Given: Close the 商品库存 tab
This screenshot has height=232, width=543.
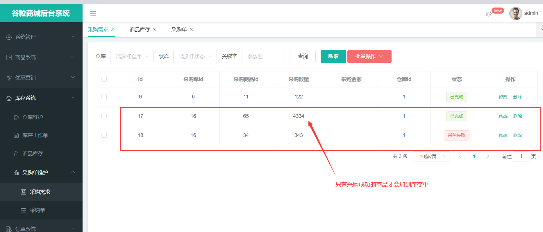Looking at the screenshot, I should click(x=154, y=29).
